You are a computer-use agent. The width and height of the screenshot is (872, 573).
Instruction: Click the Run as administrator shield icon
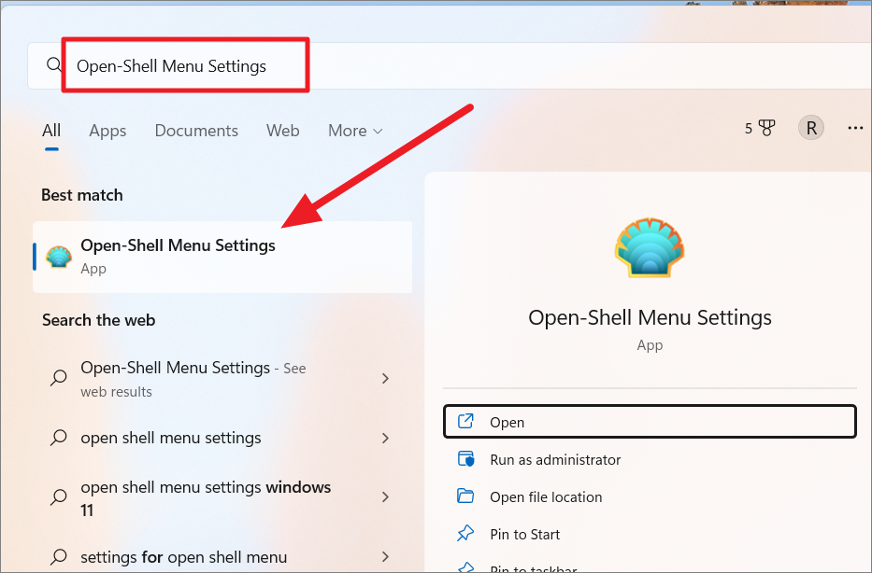tap(465, 459)
